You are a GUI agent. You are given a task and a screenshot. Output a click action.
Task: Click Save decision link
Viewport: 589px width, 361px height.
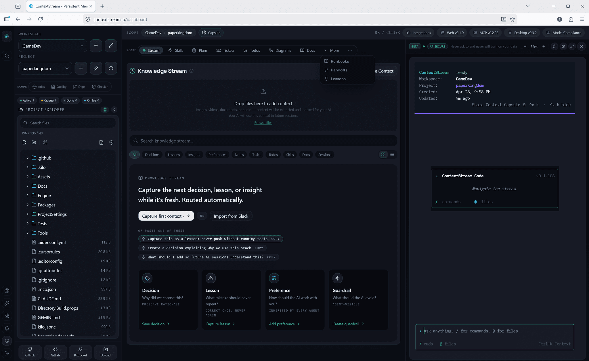[156, 324]
